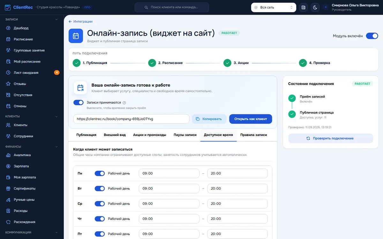Image resolution: width=383 pixels, height=239 pixels.
Task: Toggle the Записи принимаются switch
Action: (79, 103)
